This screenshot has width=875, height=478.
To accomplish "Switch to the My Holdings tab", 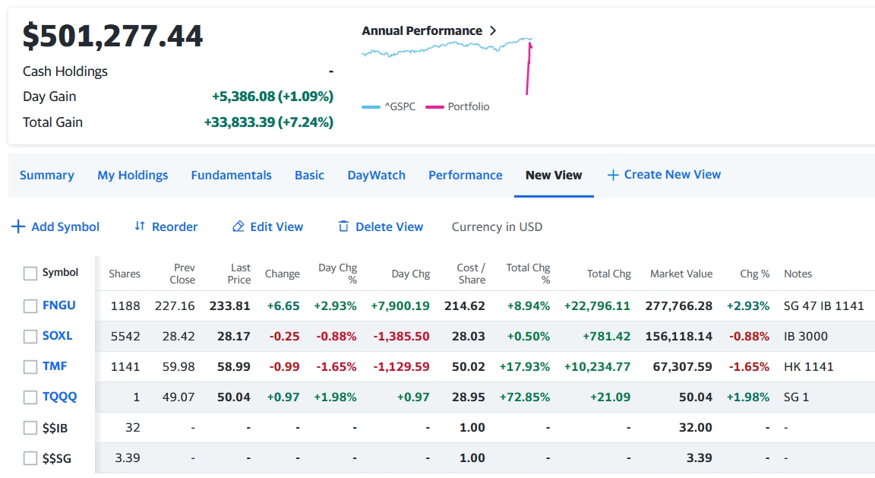I will [x=133, y=175].
